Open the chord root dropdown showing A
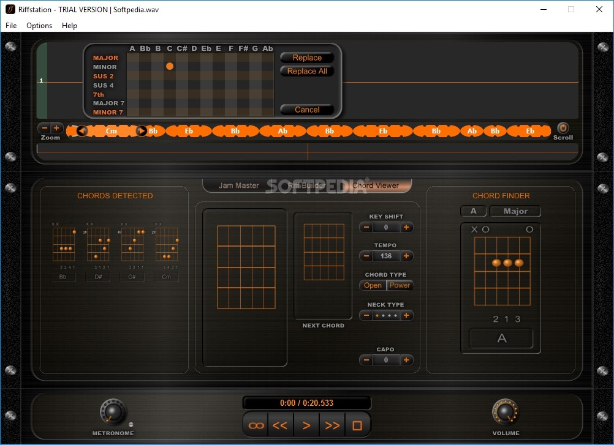The width and height of the screenshot is (614, 445). 474,211
